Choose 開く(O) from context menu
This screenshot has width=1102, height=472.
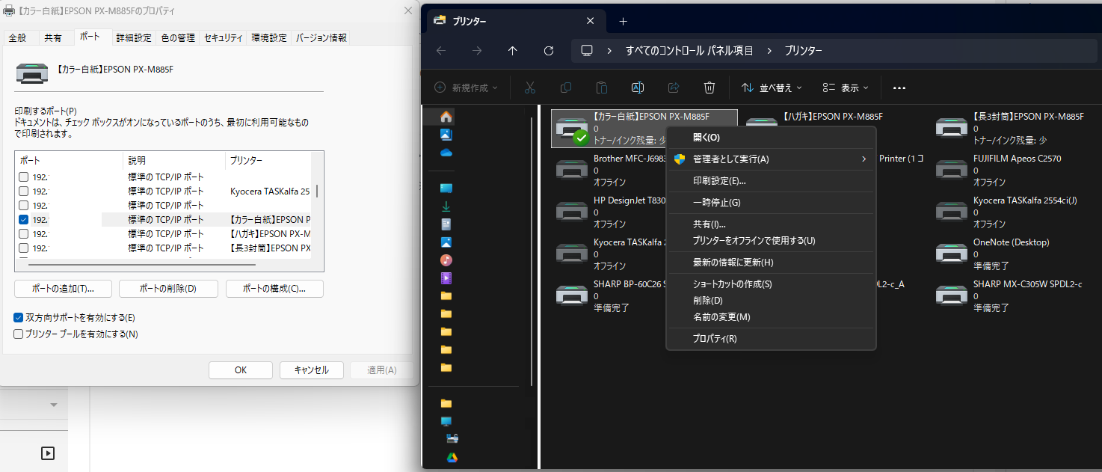771,138
